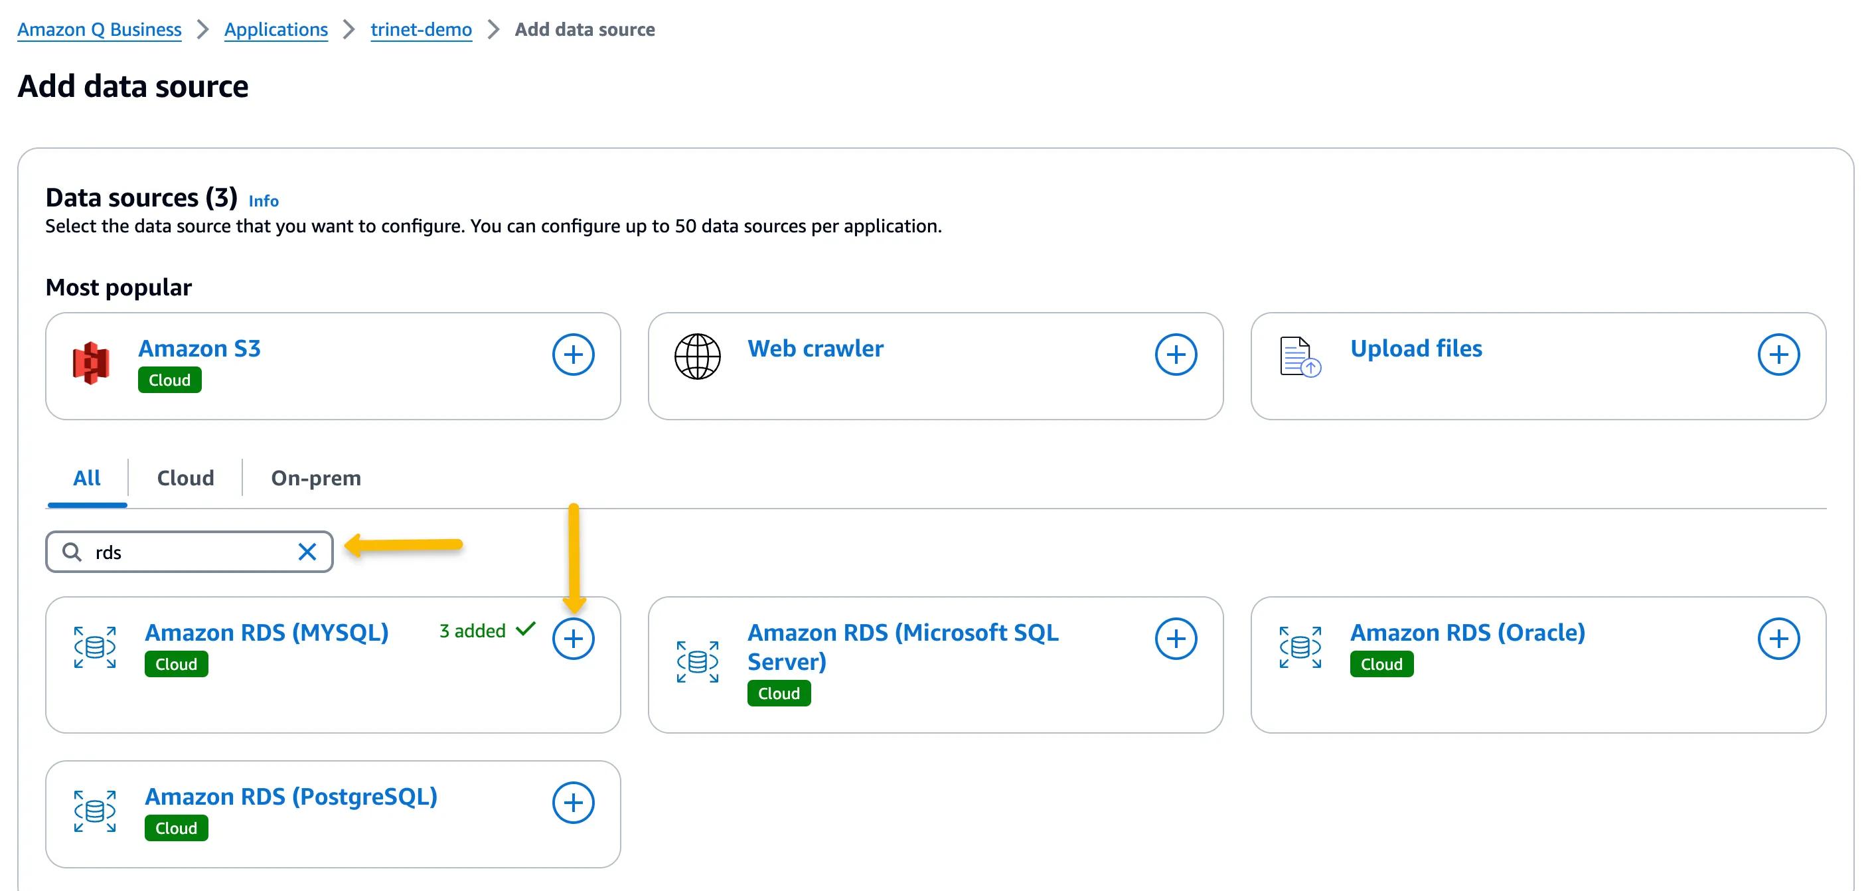Open the Amazon S3 title link
This screenshot has height=891, width=1876.
(x=200, y=349)
